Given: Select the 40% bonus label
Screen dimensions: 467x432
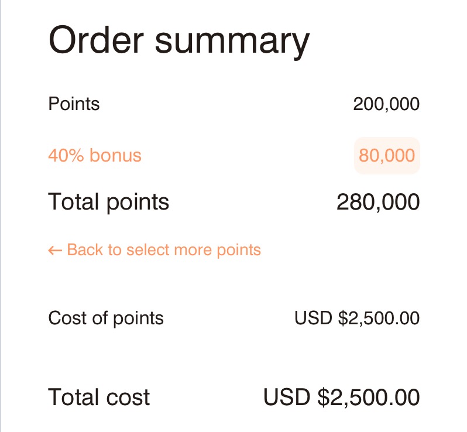Looking at the screenshot, I should 94,156.
